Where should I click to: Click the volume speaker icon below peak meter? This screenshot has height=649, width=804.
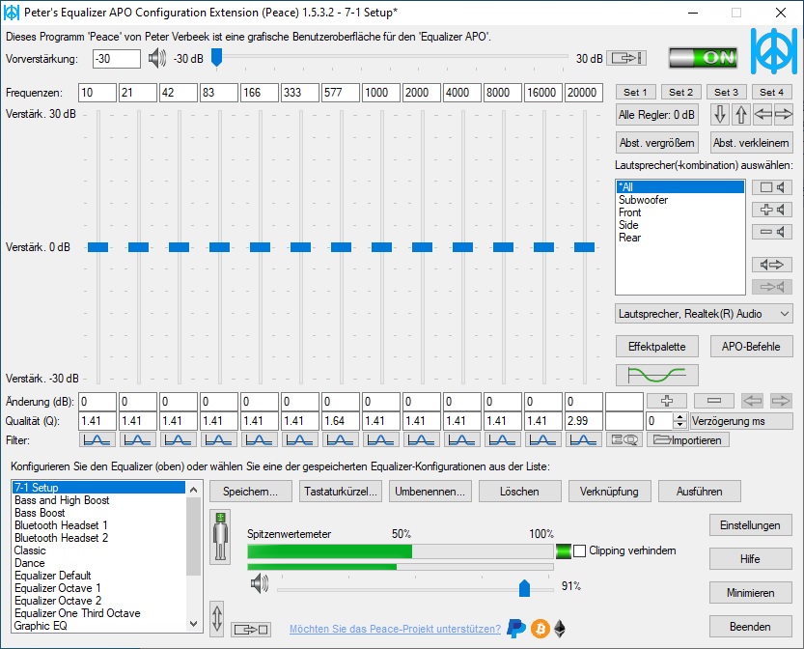click(x=260, y=584)
